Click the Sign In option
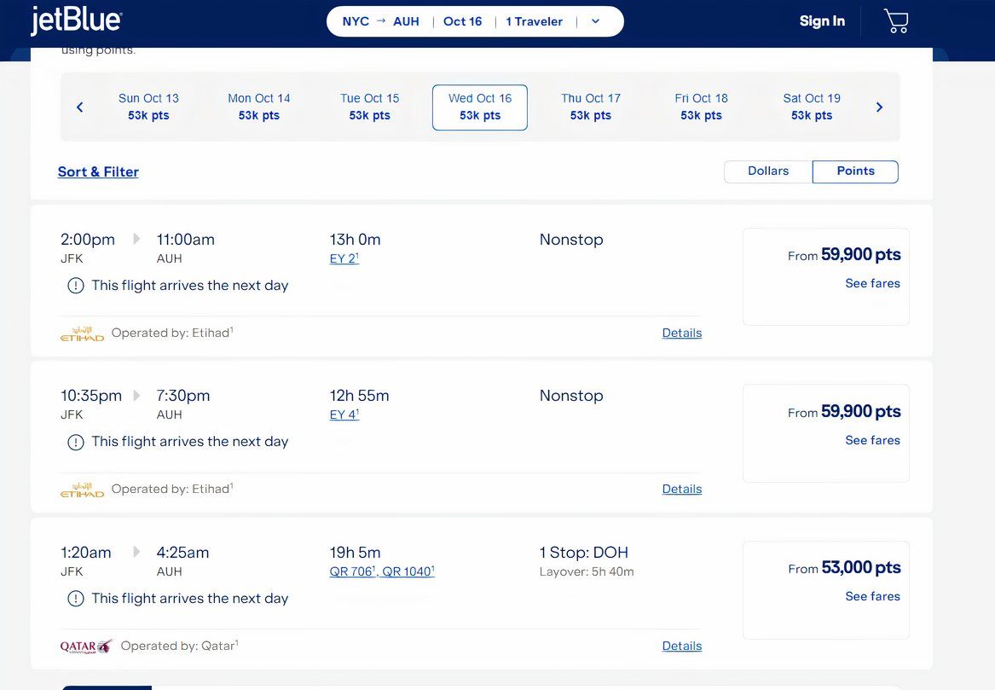 (x=821, y=20)
